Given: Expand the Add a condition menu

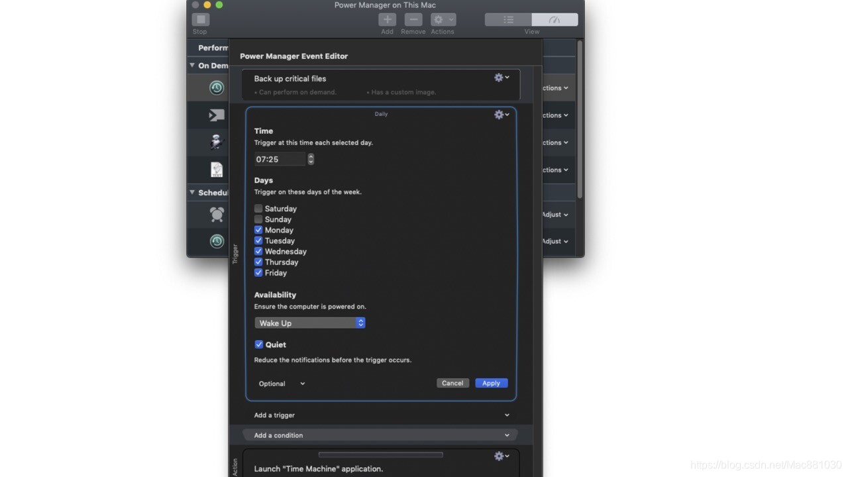Looking at the screenshot, I should 381,435.
